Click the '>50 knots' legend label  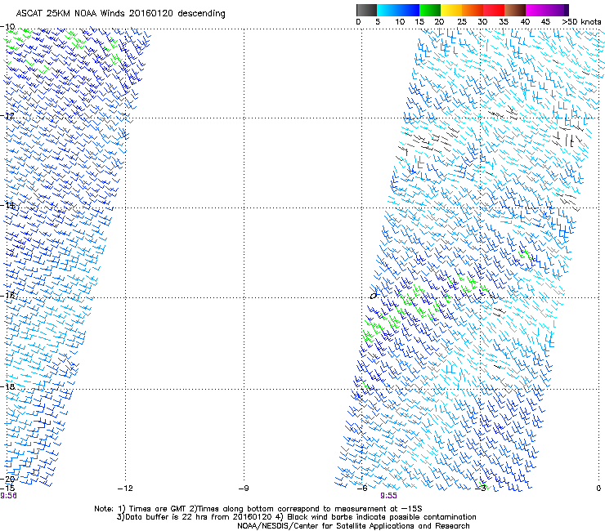tap(581, 22)
